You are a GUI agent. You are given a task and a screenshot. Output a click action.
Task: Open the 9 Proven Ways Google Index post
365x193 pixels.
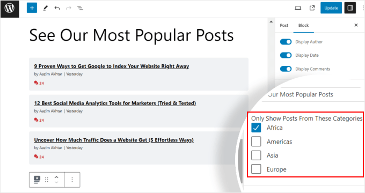pos(112,66)
